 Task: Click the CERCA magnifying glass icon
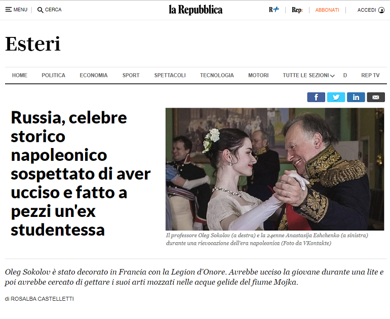[40, 10]
